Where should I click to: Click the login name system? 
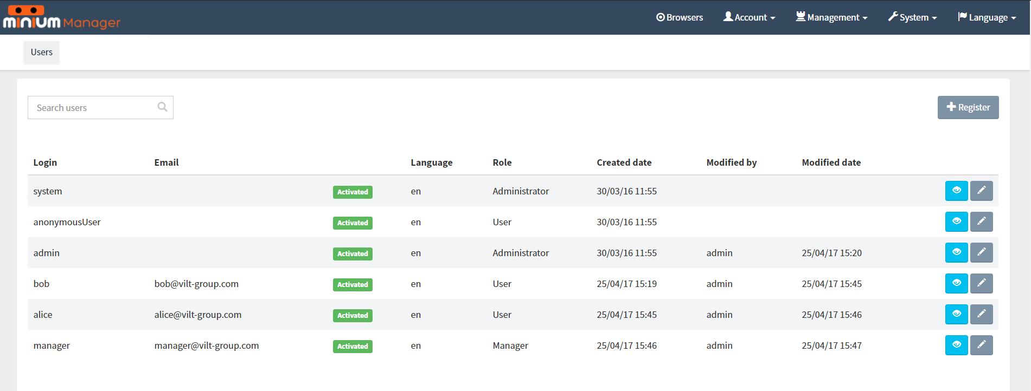pyautogui.click(x=48, y=191)
